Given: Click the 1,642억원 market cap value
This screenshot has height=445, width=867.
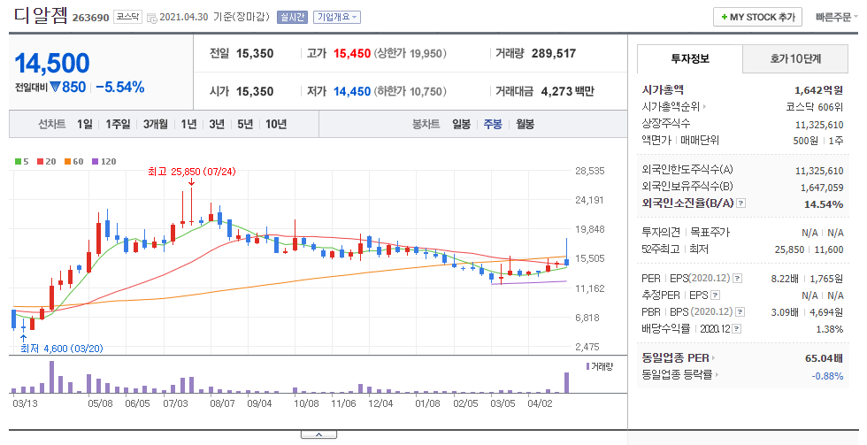Looking at the screenshot, I should [818, 90].
